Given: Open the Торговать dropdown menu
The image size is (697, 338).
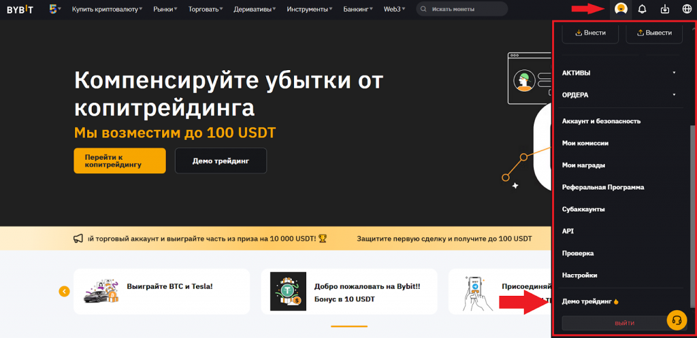Looking at the screenshot, I should tap(206, 9).
